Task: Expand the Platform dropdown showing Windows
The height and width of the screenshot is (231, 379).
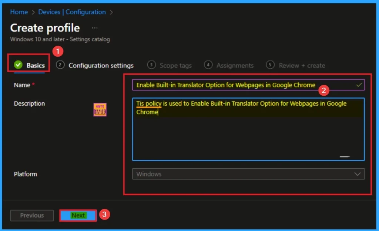Action: (x=248, y=174)
